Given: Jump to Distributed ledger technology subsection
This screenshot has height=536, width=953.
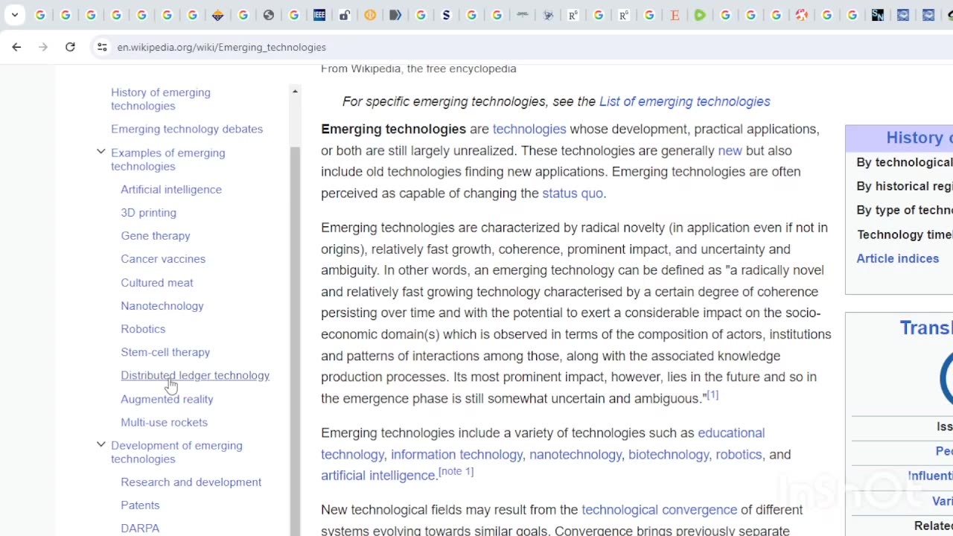Looking at the screenshot, I should click(x=195, y=375).
